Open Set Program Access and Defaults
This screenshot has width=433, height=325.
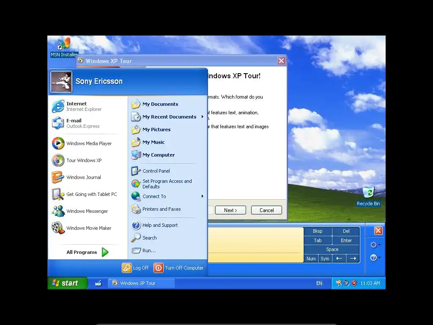click(x=167, y=184)
